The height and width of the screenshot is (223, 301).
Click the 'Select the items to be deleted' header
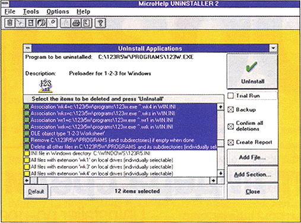tap(97, 99)
